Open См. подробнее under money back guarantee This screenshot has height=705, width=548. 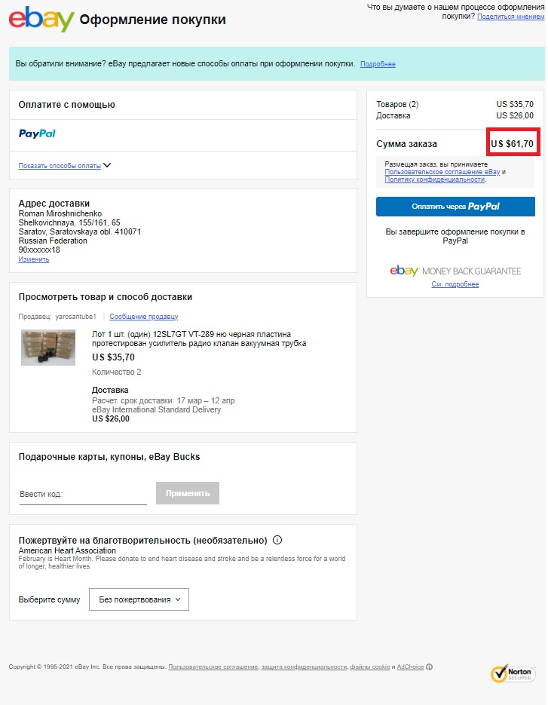click(455, 284)
